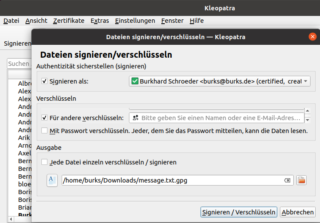Clear the output file path

287,180
